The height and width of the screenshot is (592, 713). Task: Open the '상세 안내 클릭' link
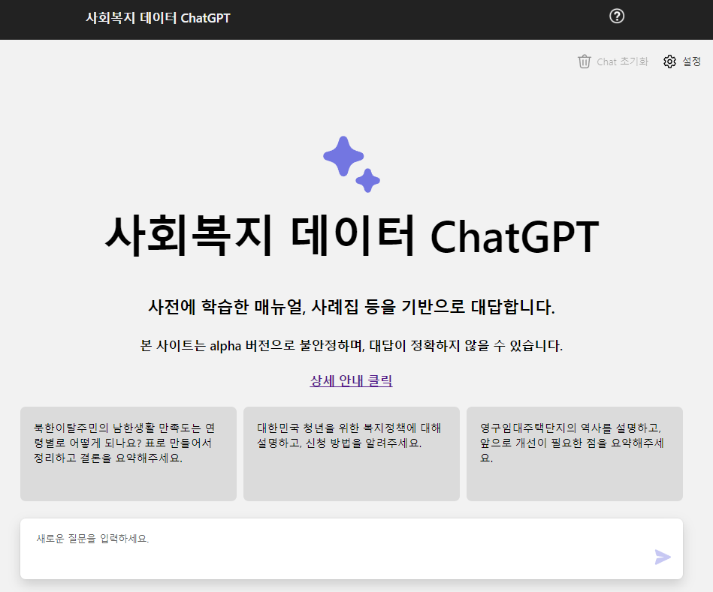point(351,380)
